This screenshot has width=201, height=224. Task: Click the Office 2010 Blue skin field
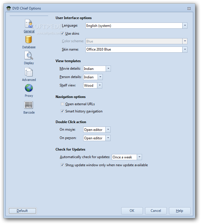(x=134, y=49)
